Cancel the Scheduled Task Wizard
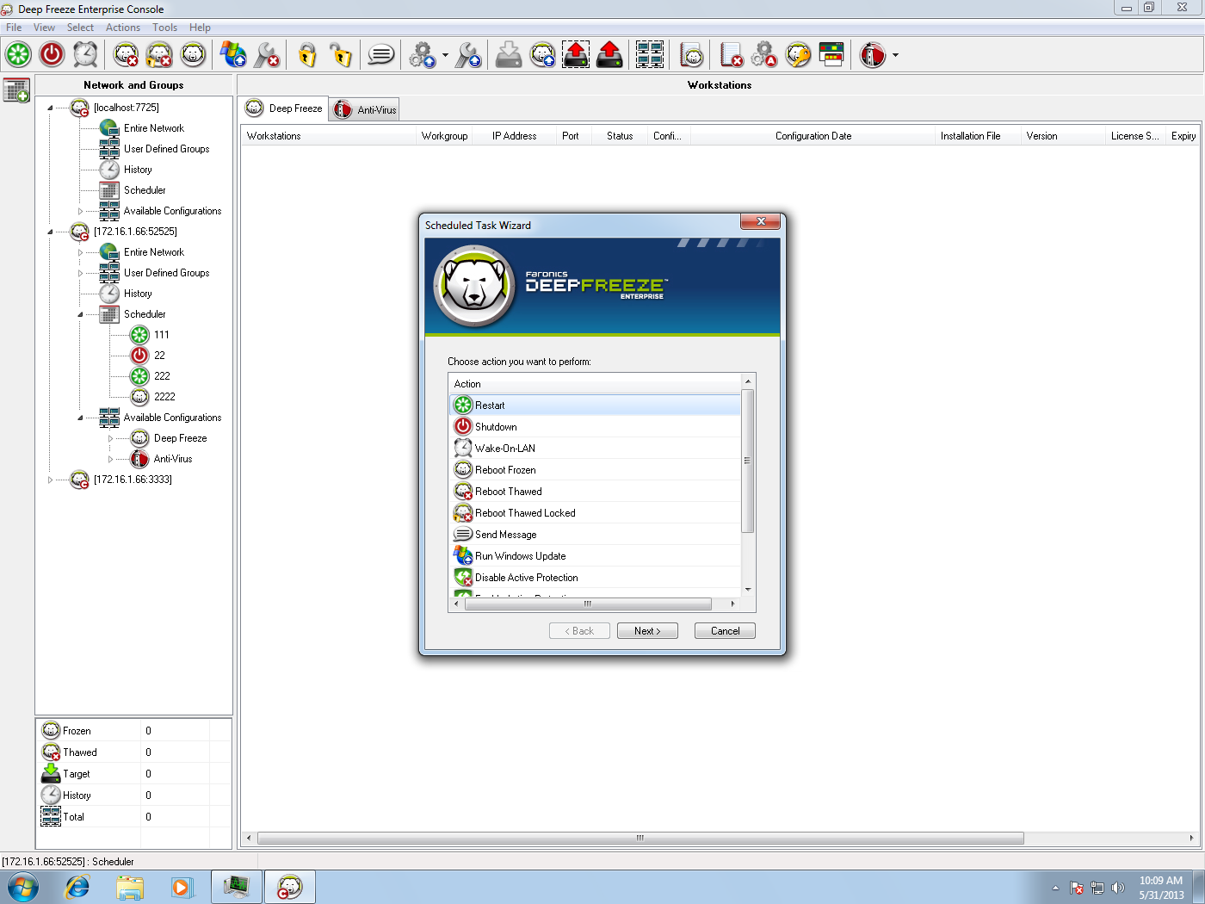Image resolution: width=1205 pixels, height=904 pixels. (x=725, y=631)
